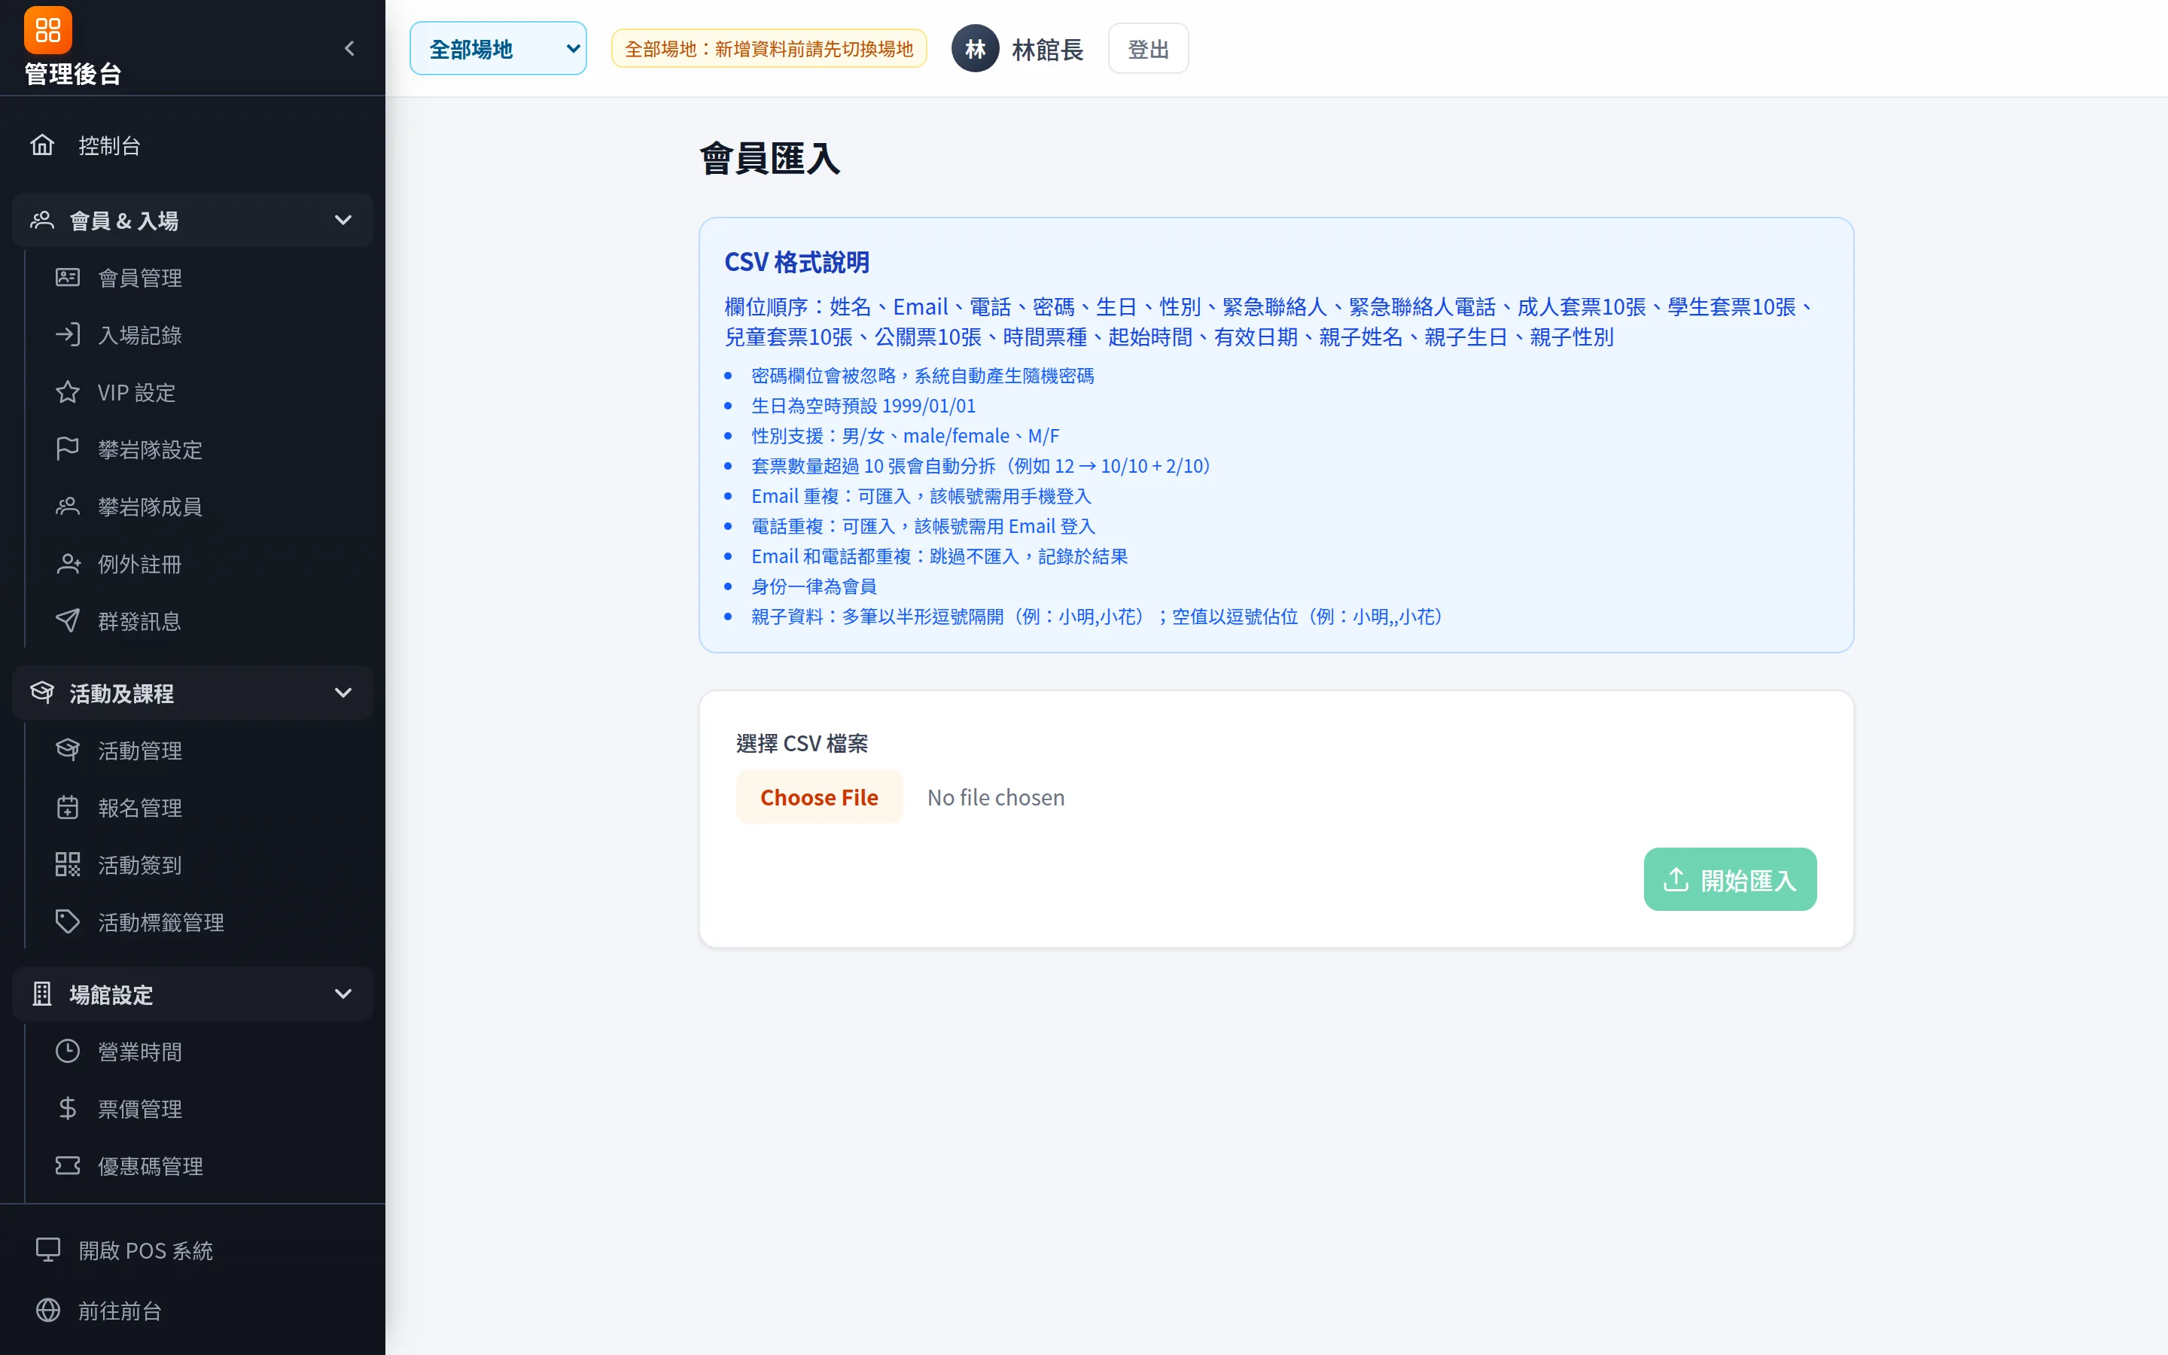Click the Choose File button
Viewport: 2168px width, 1355px height.
pos(819,796)
